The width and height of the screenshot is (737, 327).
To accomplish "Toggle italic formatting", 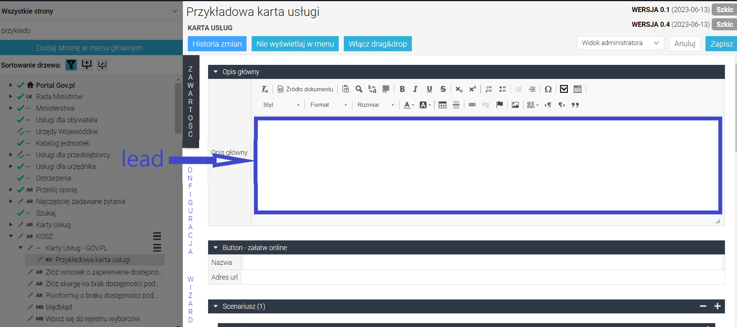I will tap(415, 89).
